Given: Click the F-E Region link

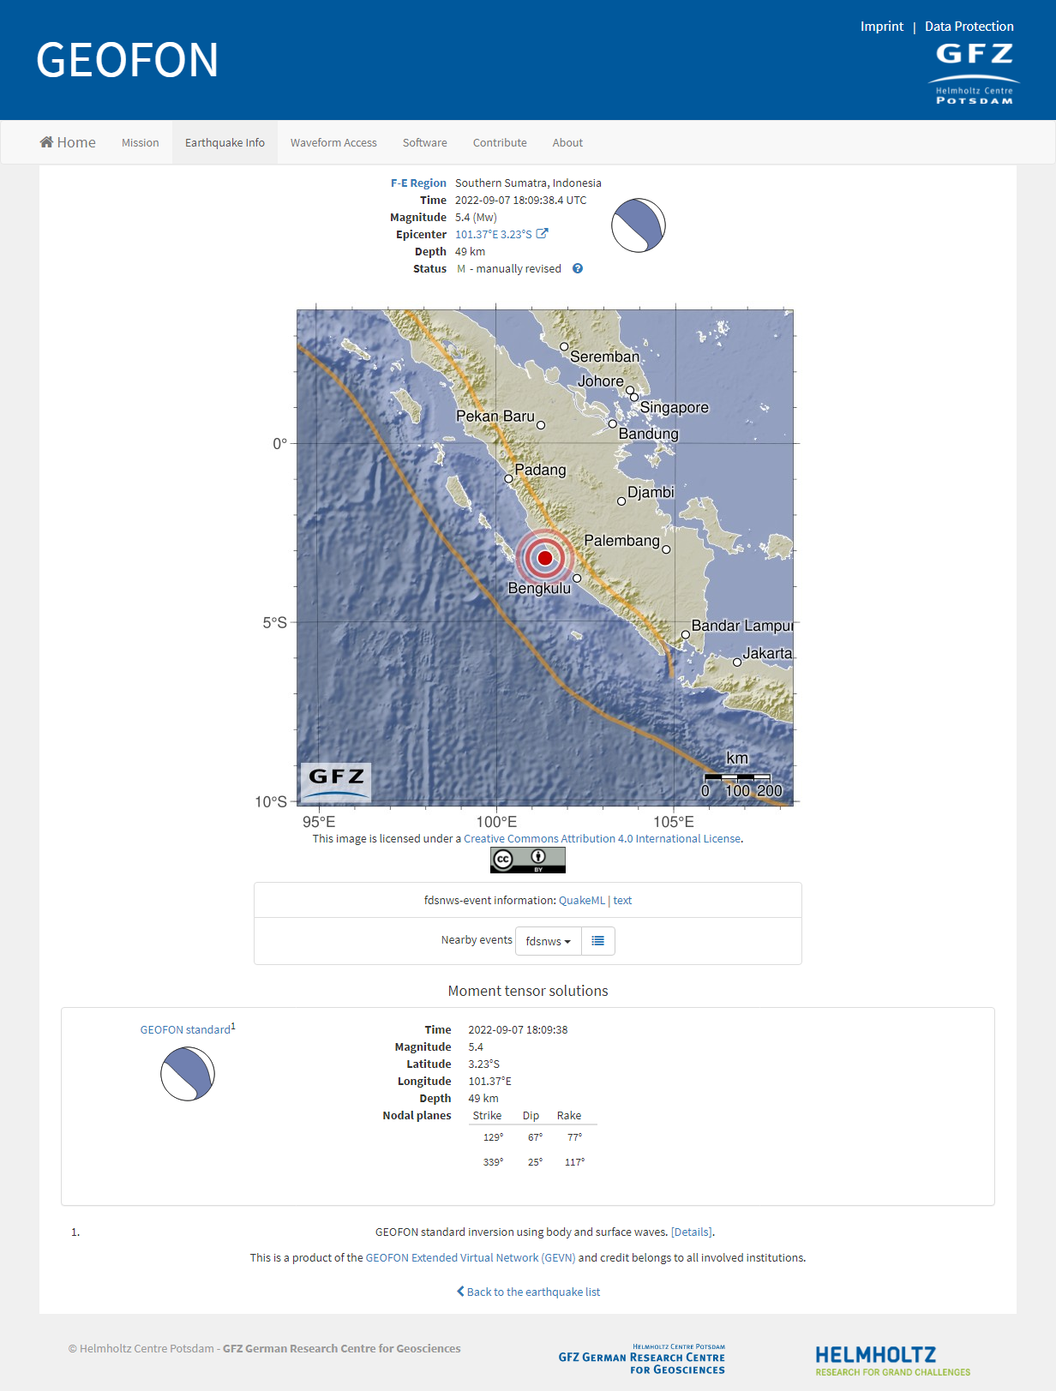Looking at the screenshot, I should 418,183.
